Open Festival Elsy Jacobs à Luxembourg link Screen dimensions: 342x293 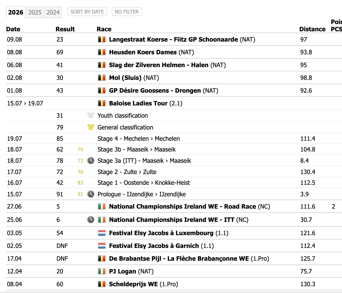(x=161, y=233)
